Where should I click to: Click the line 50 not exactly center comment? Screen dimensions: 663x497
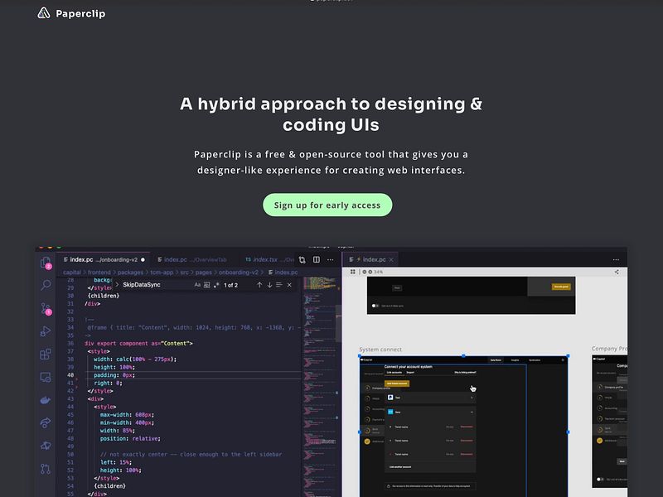coord(191,454)
